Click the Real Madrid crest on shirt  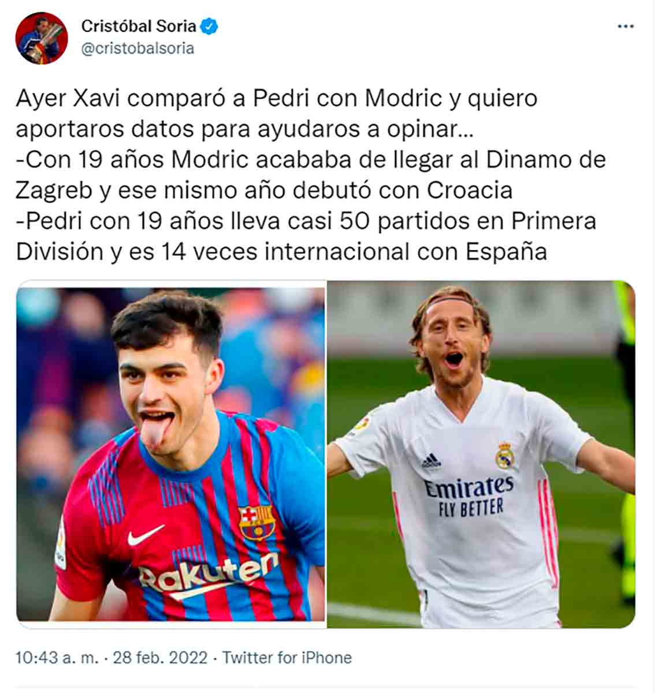pos(505,456)
